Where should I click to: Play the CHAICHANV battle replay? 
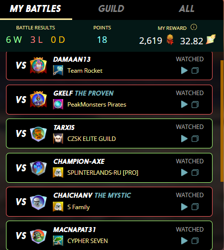(184, 207)
